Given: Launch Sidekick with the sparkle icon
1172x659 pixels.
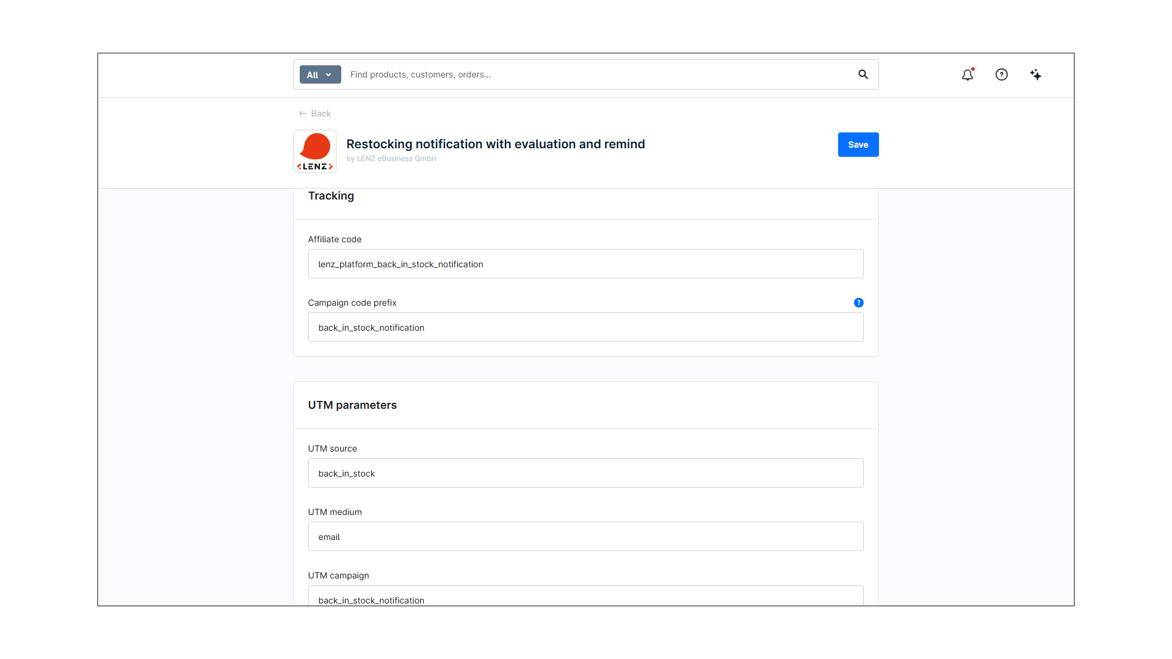Looking at the screenshot, I should click(1036, 74).
